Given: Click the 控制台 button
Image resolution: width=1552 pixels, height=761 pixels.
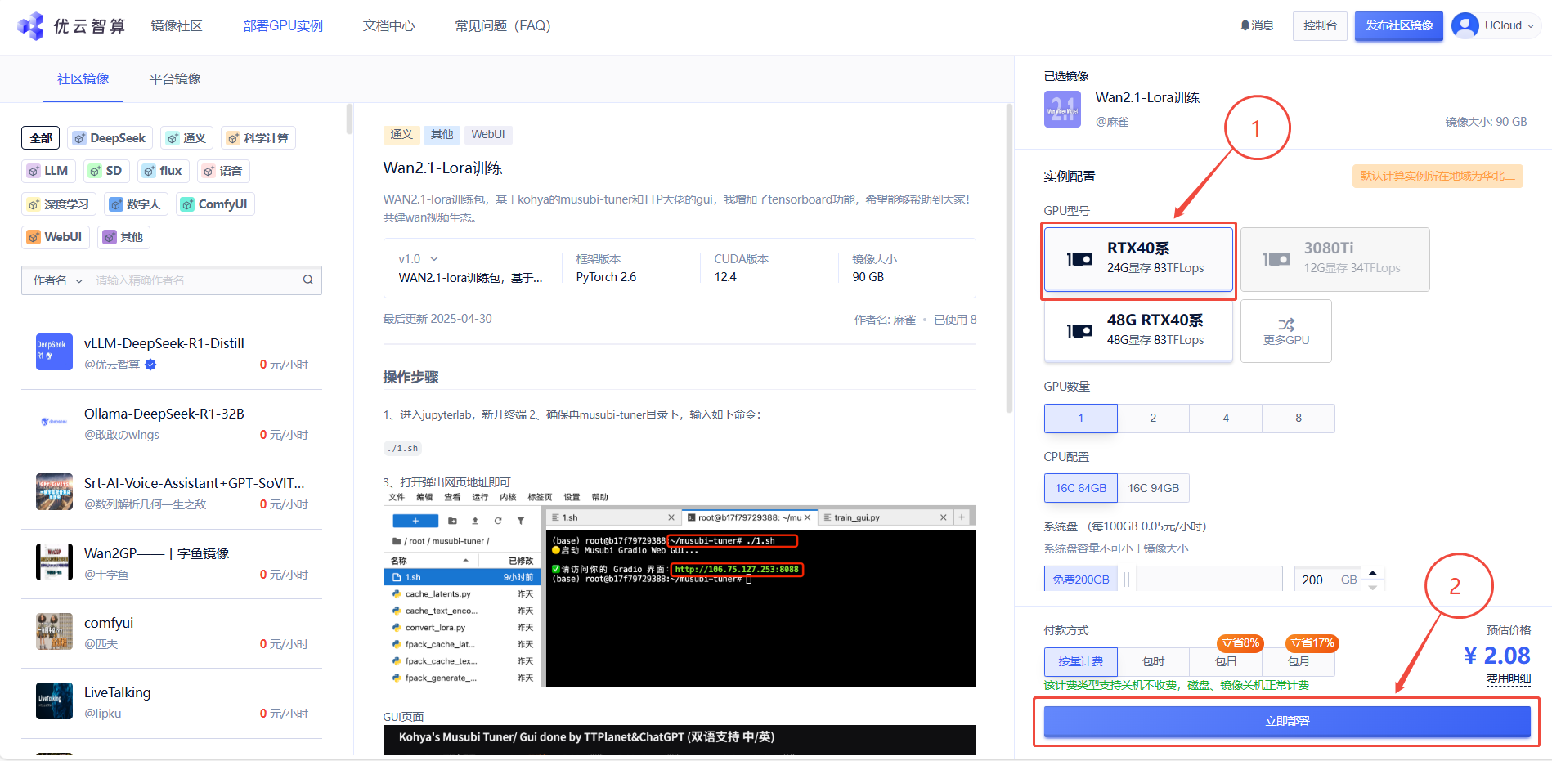Looking at the screenshot, I should point(1320,26).
